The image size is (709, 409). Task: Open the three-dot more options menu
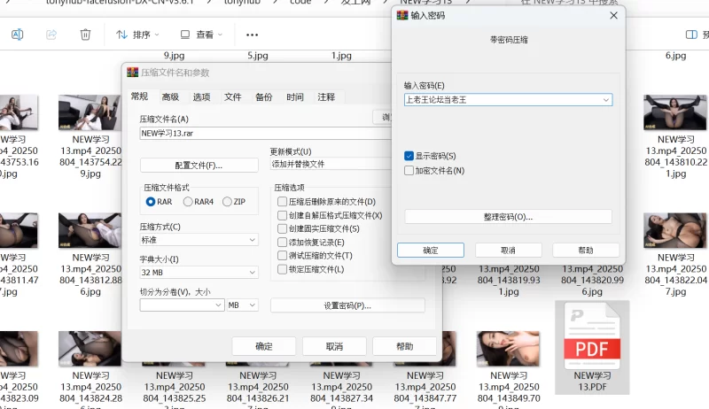[x=252, y=35]
